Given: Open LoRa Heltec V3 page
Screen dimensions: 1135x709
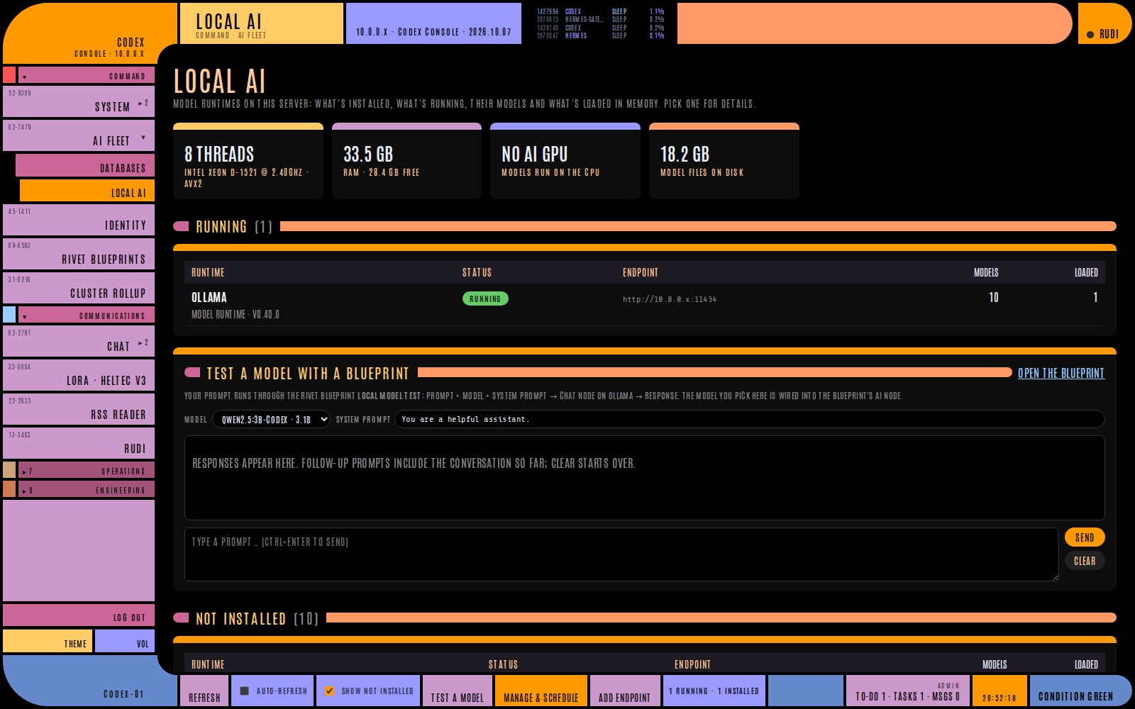Looking at the screenshot, I should pyautogui.click(x=79, y=375).
